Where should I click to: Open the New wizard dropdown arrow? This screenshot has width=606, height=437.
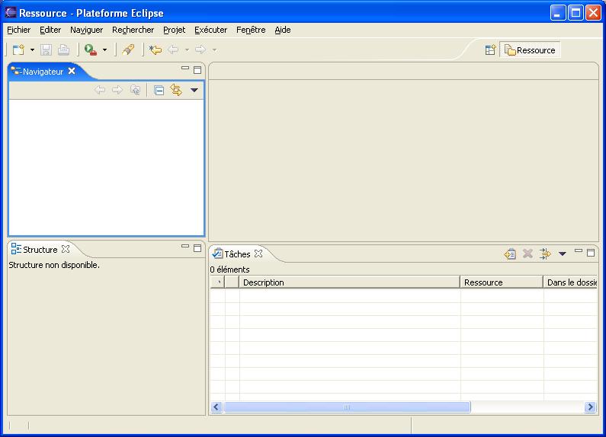[x=33, y=49]
